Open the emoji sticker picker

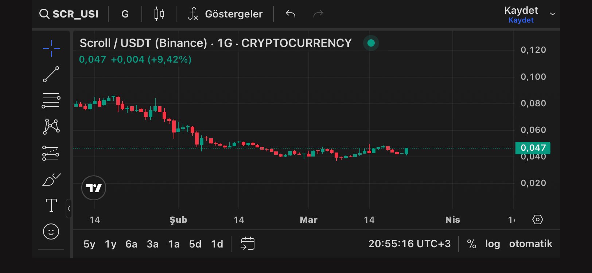click(51, 232)
